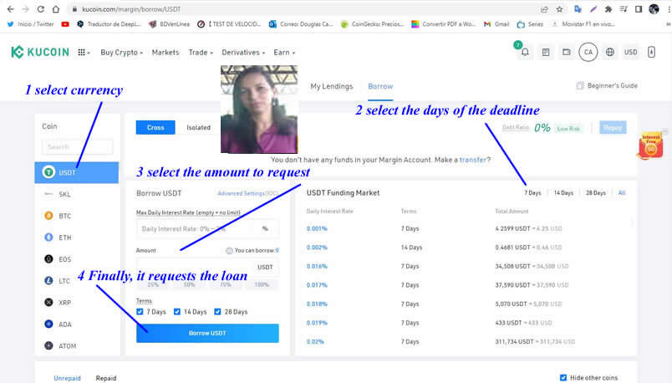Image resolution: width=672 pixels, height=383 pixels.
Task: Select the LTC coin icon
Action: [48, 280]
